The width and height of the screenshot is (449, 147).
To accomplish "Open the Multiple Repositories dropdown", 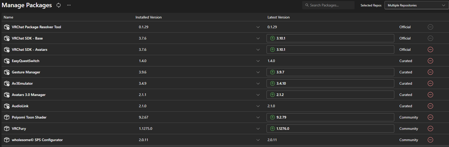I will (x=416, y=5).
